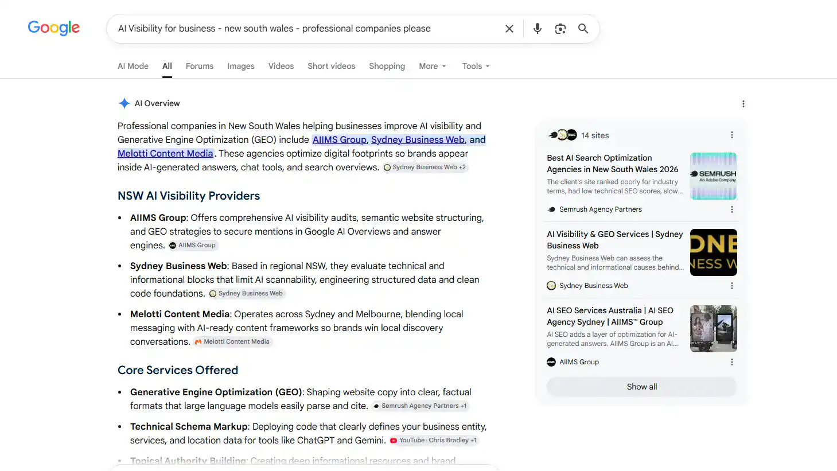Open AI Visibility & GEO Services result
Screen dimensions: 837x471
[x=615, y=240]
